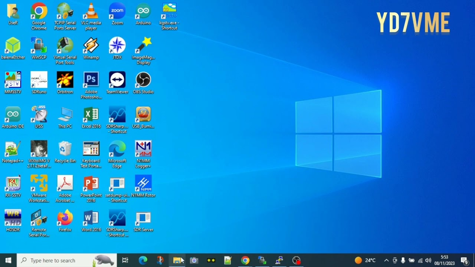The image size is (475, 267).
Task: Select the MMSSTV icon
Action: (x=13, y=83)
